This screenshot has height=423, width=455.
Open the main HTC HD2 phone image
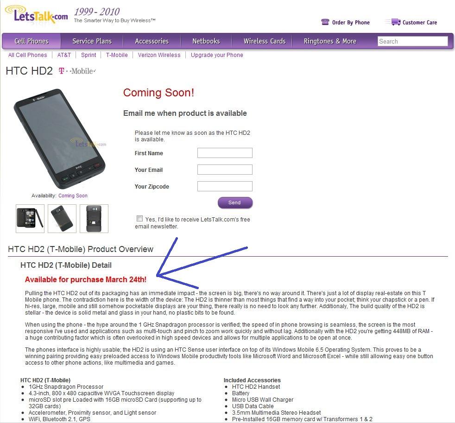59,139
